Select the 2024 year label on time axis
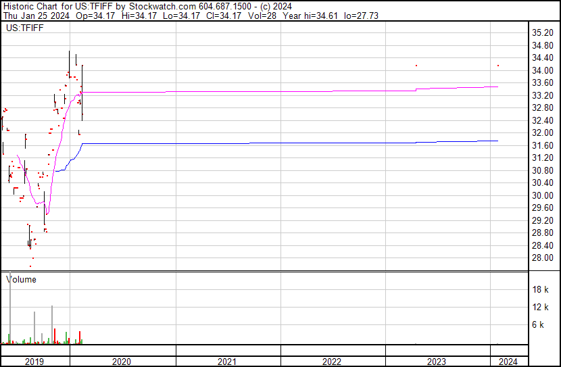Image resolution: width=561 pixels, height=367 pixels. [508, 362]
